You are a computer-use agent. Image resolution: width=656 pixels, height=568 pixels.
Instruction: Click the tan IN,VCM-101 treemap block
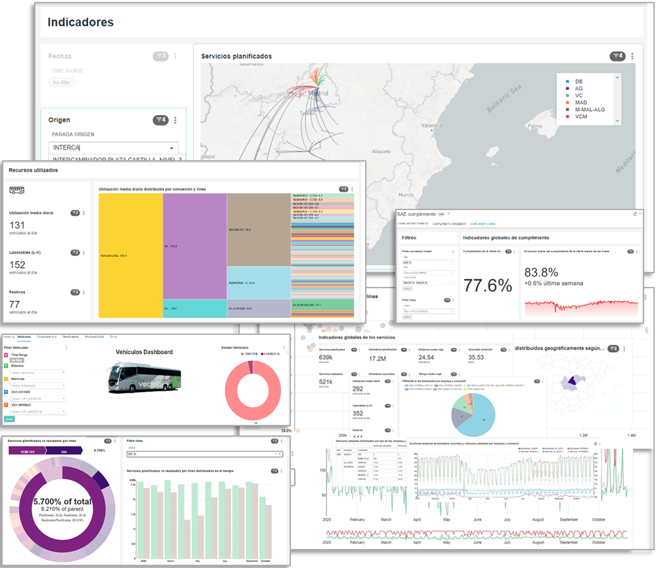pyautogui.click(x=259, y=230)
